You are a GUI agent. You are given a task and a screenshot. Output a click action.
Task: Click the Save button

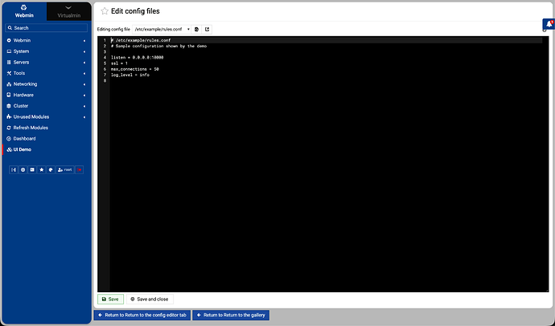tap(110, 300)
